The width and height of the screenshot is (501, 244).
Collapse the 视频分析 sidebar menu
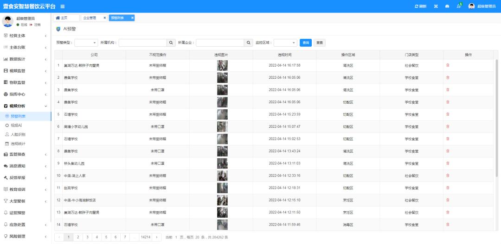click(26, 106)
